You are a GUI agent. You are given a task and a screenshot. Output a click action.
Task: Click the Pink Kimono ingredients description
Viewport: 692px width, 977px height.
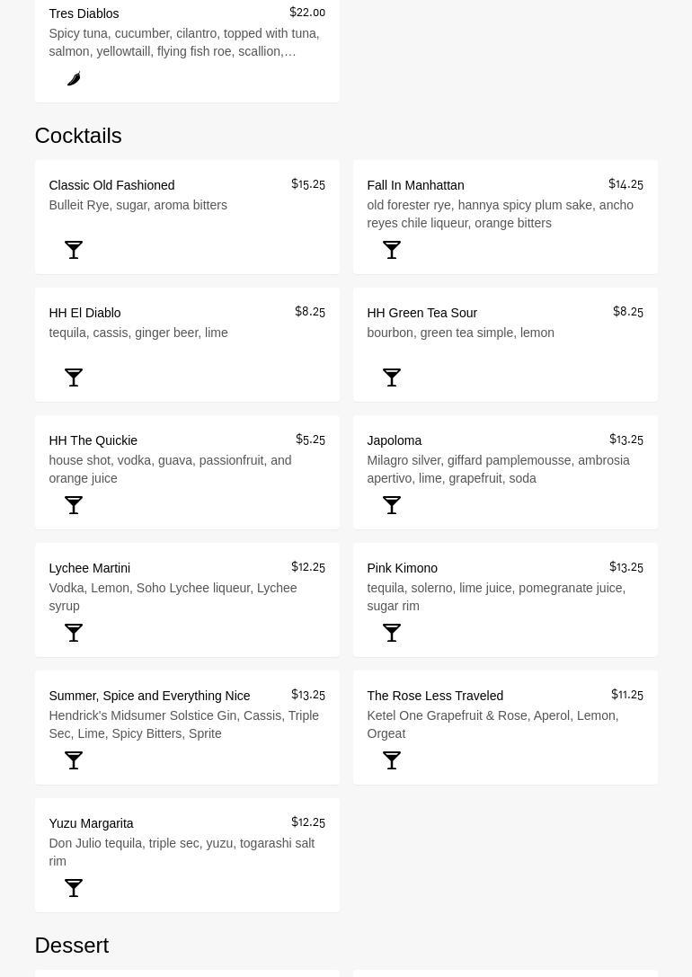click(x=496, y=597)
